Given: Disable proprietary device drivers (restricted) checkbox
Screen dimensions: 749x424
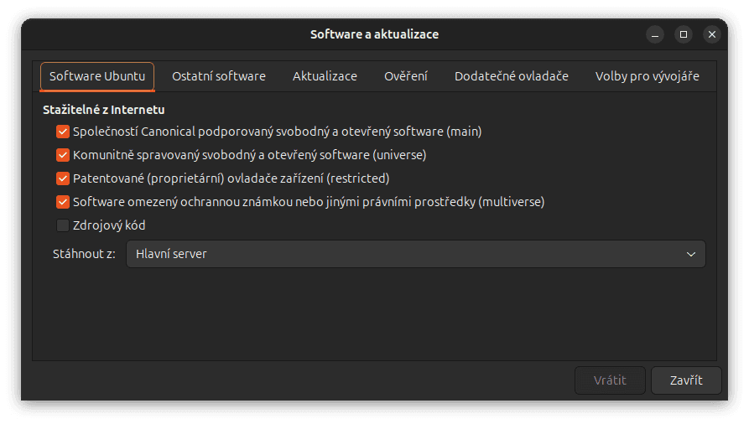Looking at the screenshot, I should [62, 178].
